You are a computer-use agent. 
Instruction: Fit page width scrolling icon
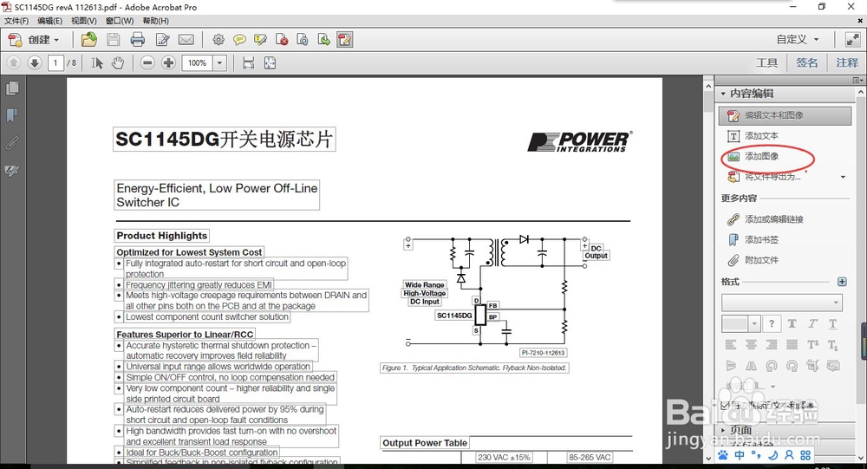pos(249,63)
